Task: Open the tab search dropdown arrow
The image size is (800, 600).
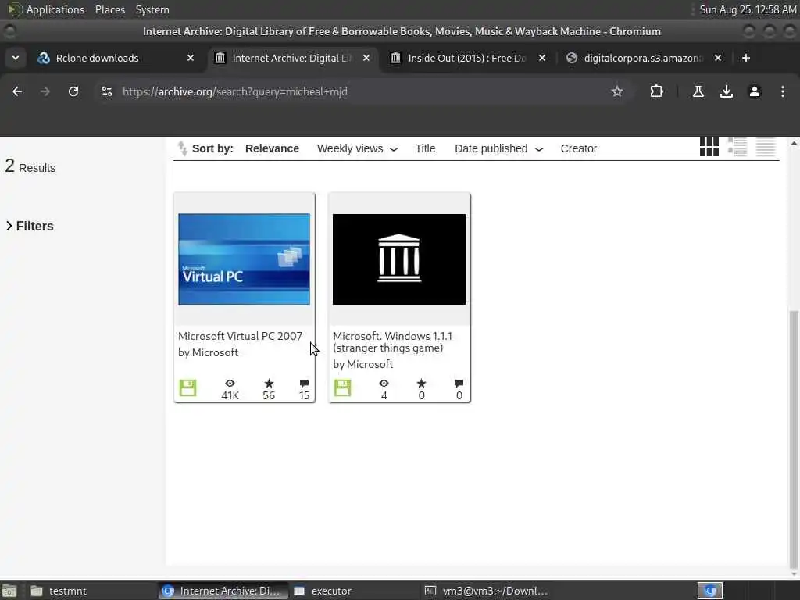Action: (x=16, y=58)
